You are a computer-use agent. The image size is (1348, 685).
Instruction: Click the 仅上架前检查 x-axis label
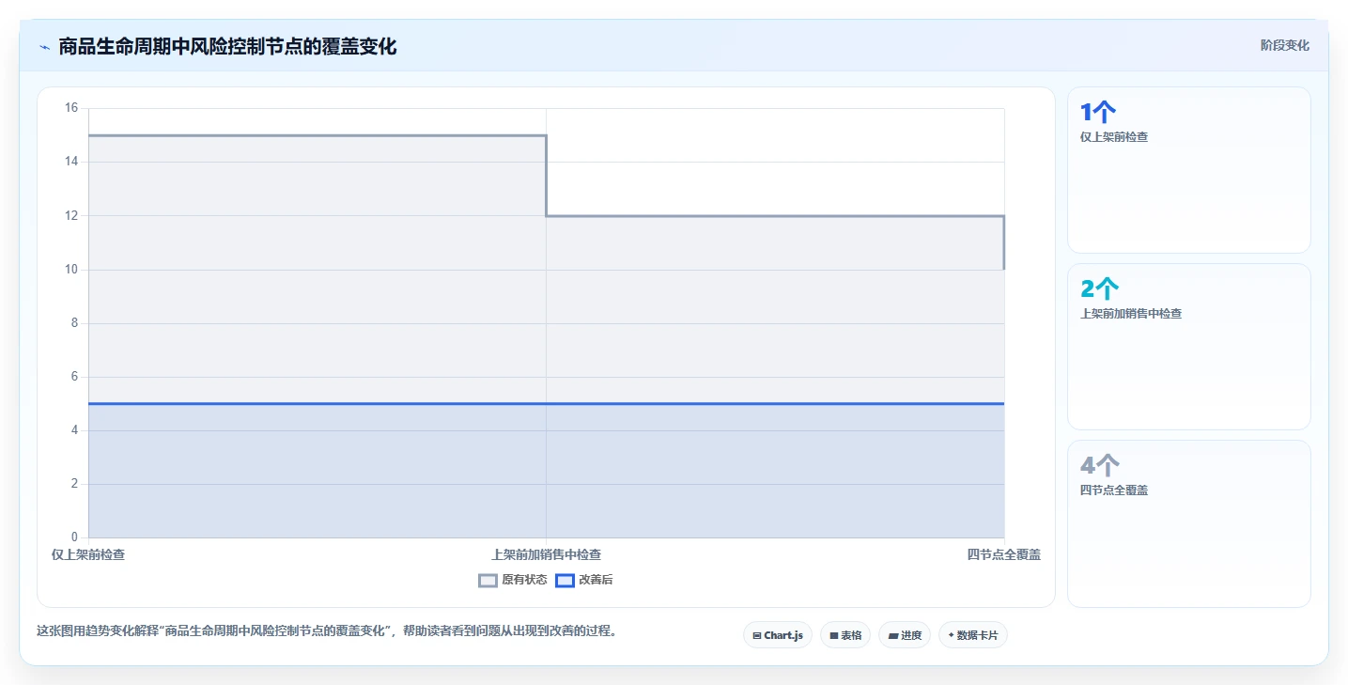click(x=88, y=554)
